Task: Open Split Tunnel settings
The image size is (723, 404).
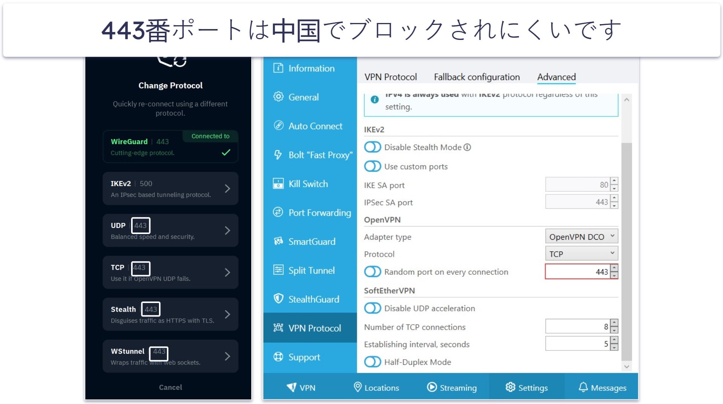Action: (x=310, y=270)
